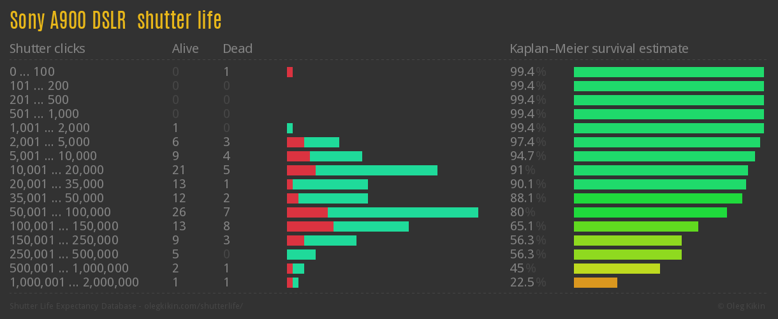Click the red dead bar for 0 … 100
The width and height of the screenshot is (778, 319).
click(290, 72)
